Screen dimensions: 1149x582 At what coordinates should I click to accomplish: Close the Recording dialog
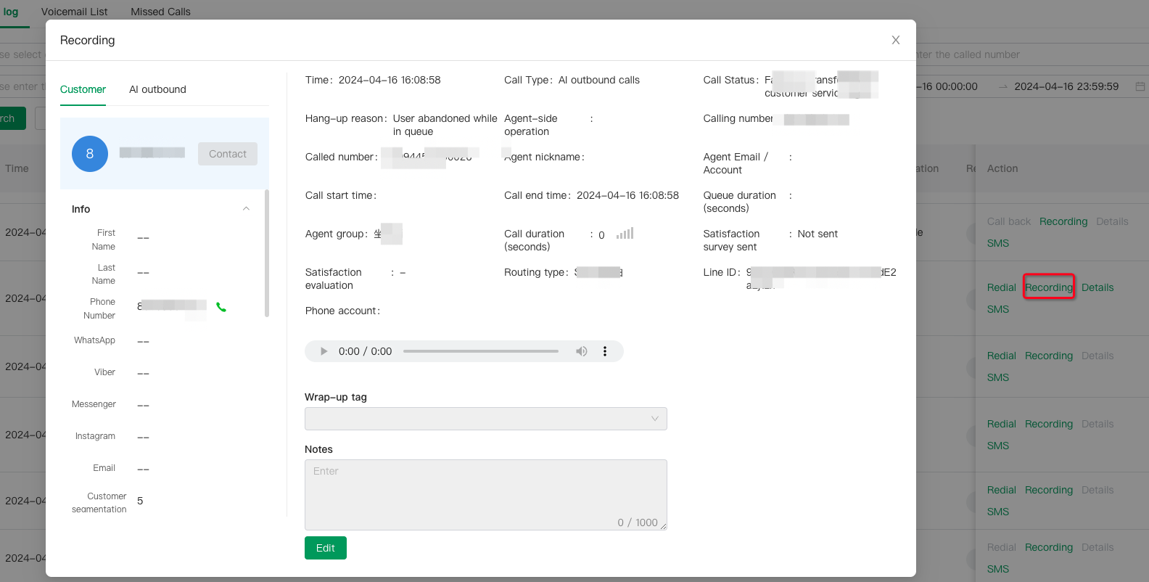(x=896, y=40)
